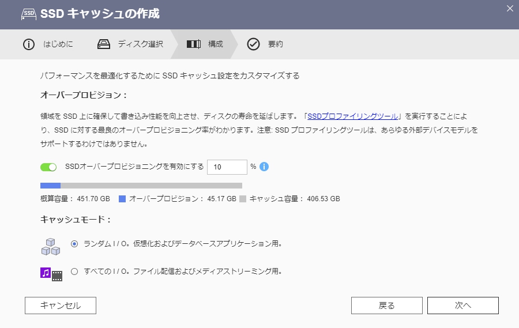Click the music and film media icon
The image size is (519, 328).
coord(51,273)
